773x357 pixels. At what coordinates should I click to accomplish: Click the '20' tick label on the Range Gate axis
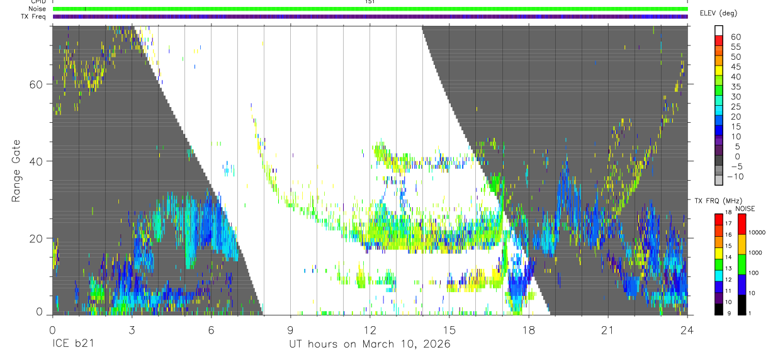tap(37, 238)
